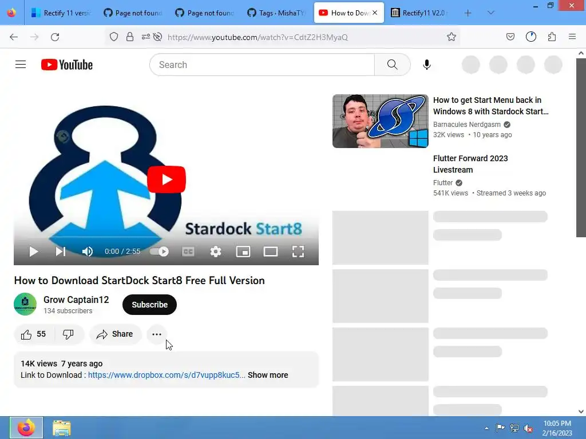Search with your voice microphone
The image size is (586, 439).
427,65
